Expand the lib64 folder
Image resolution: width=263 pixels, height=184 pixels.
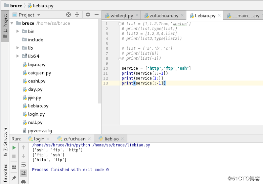click(17, 56)
